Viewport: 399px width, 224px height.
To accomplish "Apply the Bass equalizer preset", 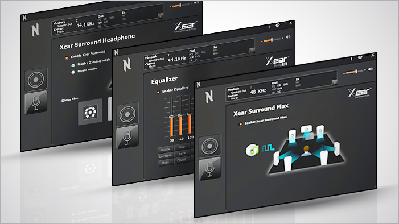I will click(x=166, y=163).
